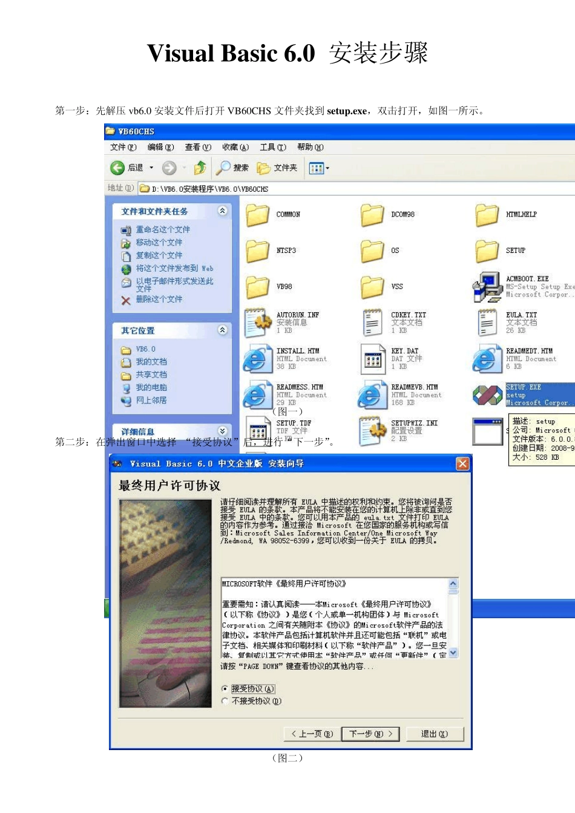The width and height of the screenshot is (575, 813).
Task: Click 上一页(B) button in setup wizard
Action: tap(312, 734)
